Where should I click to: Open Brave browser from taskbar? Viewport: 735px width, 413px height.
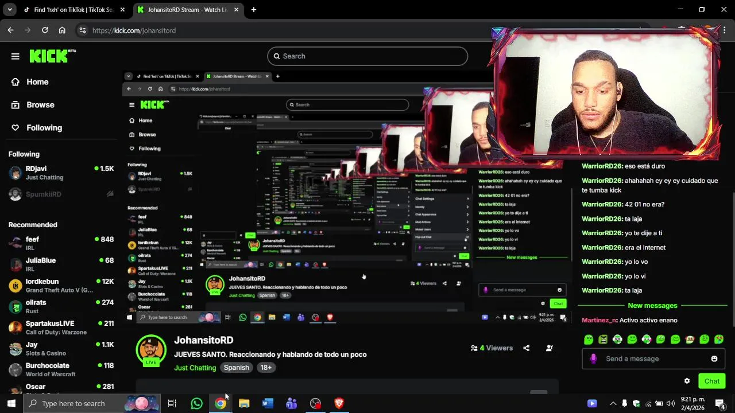point(339,403)
